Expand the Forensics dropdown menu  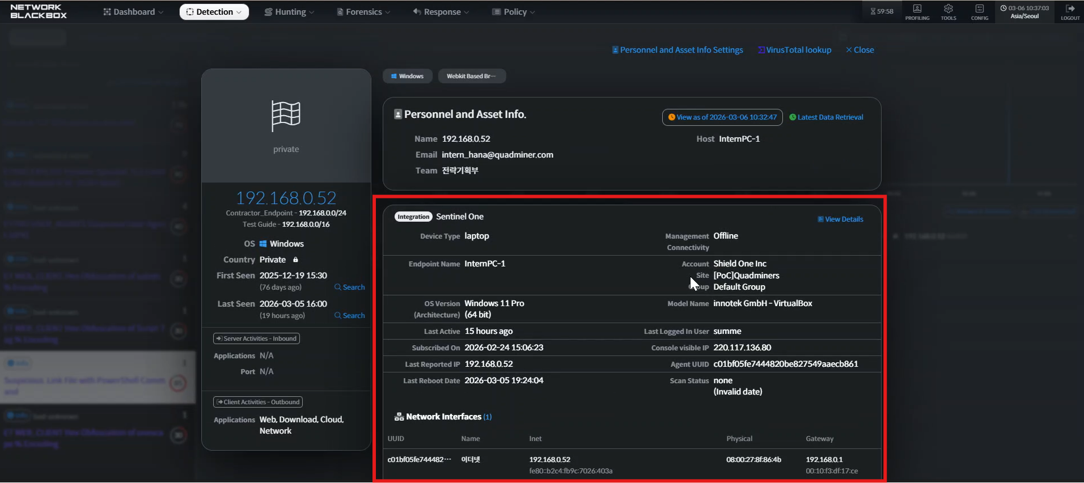point(363,12)
